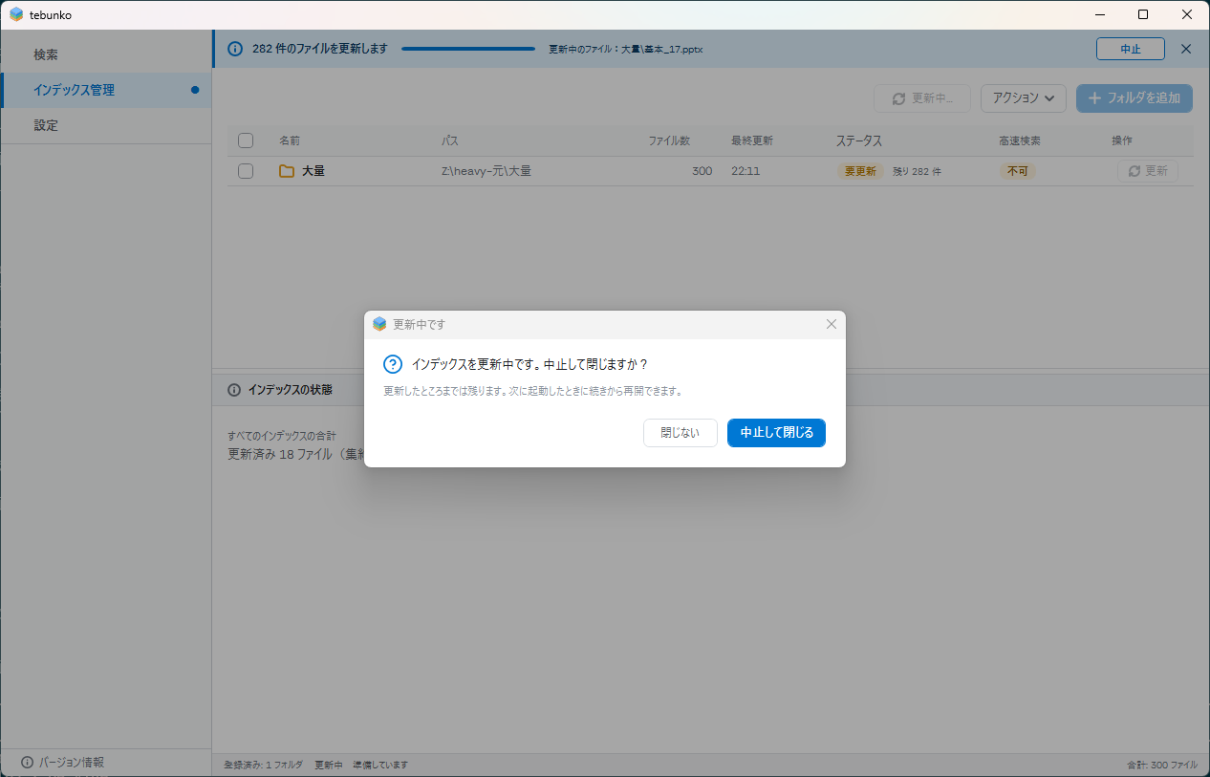Click the ステータス column header

tap(859, 140)
